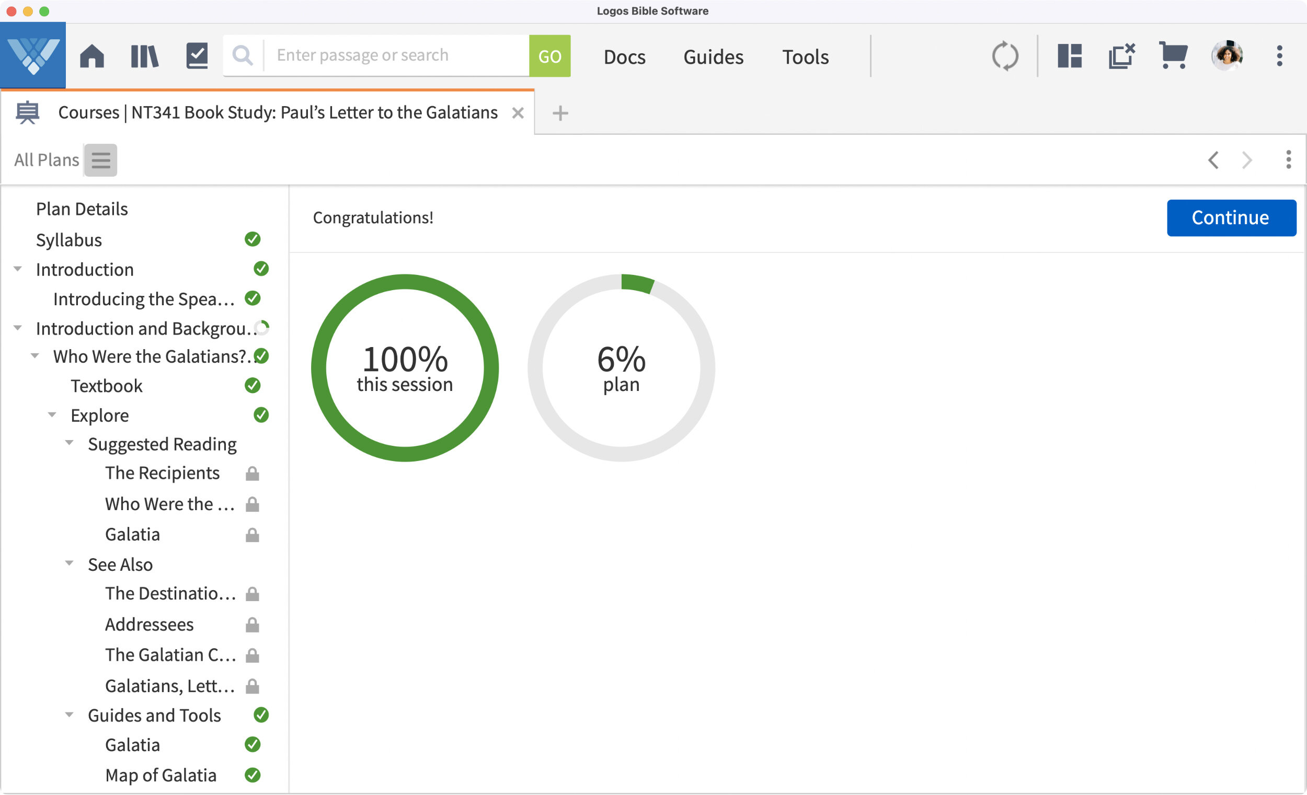Collapse Who Were the Galatians? node
This screenshot has height=795, width=1307.
click(35, 356)
